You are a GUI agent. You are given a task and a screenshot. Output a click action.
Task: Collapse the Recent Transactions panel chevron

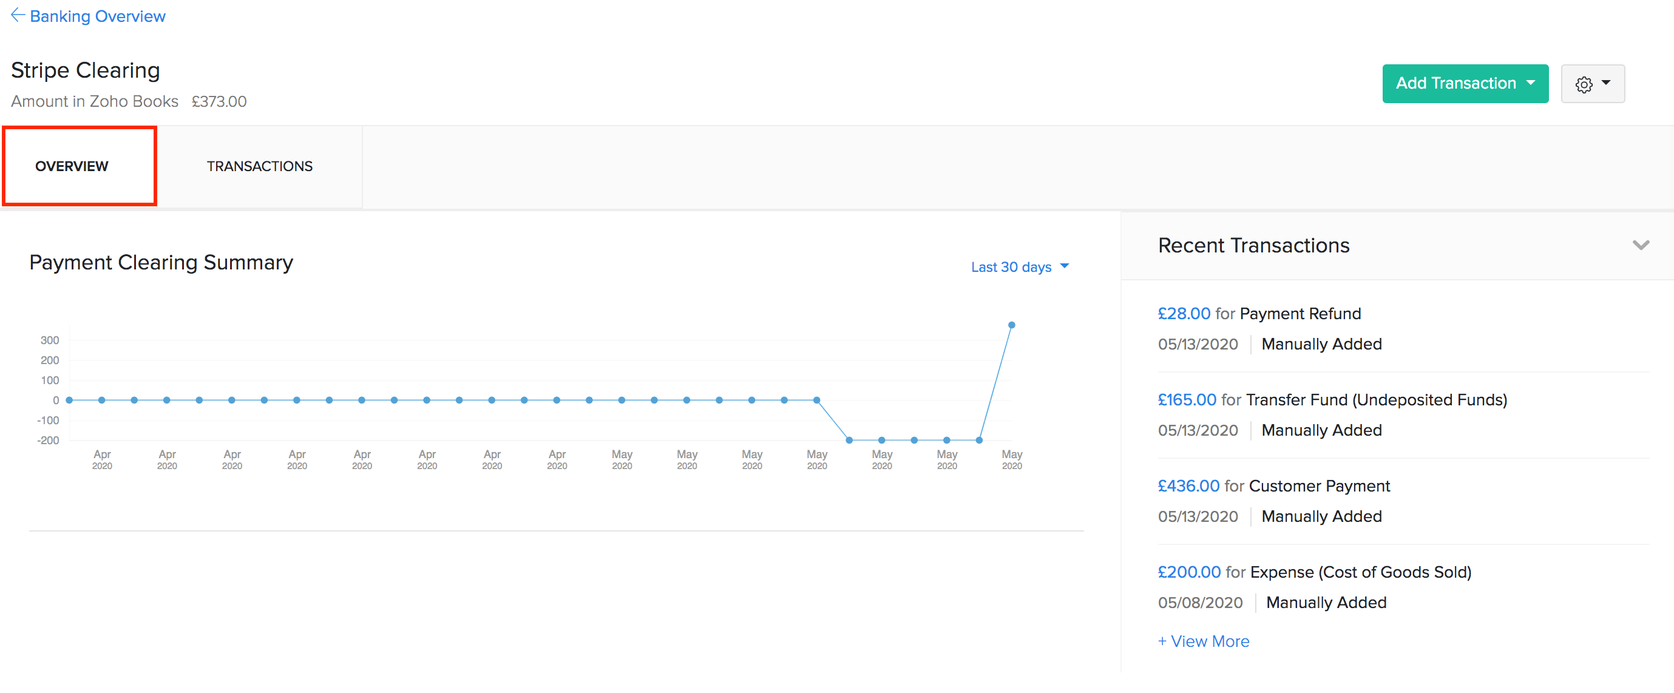tap(1640, 246)
